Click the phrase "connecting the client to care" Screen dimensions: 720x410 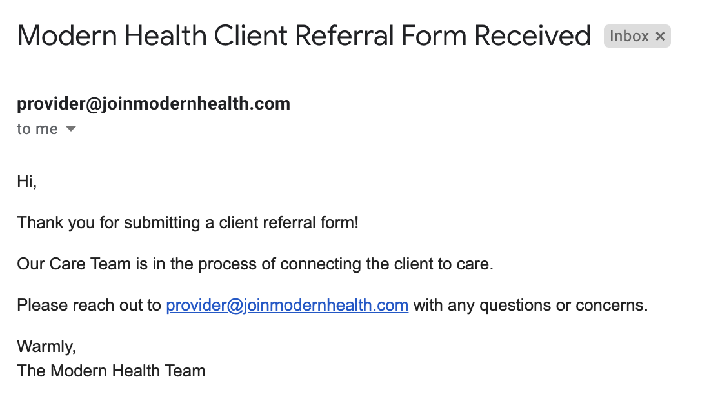386,264
